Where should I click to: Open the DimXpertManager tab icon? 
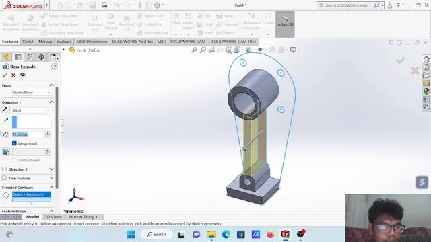coord(41,57)
